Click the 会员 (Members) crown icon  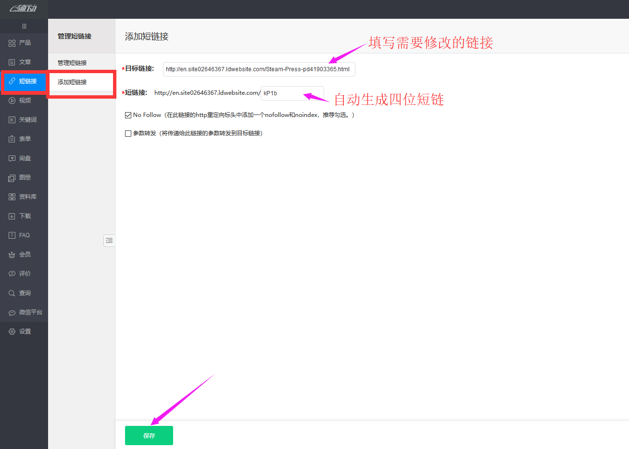(x=12, y=255)
